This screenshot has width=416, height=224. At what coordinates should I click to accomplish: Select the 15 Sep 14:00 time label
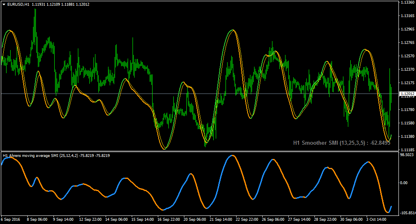[142, 220]
